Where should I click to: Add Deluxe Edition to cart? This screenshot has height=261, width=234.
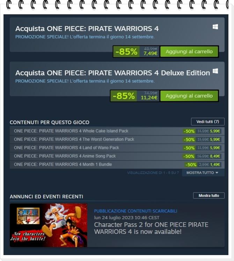(189, 96)
